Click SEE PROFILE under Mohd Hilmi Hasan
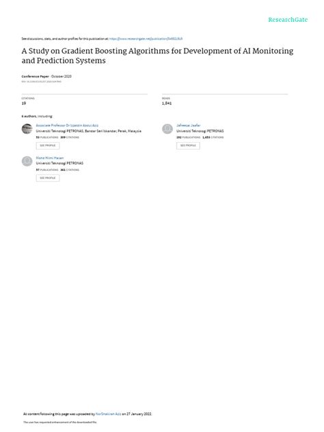The width and height of the screenshot is (324, 432). click(x=48, y=178)
